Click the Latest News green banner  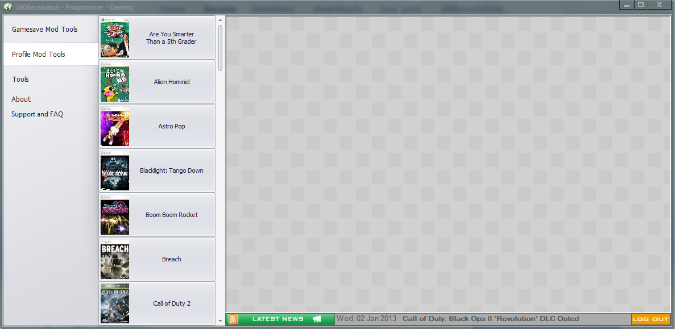278,319
